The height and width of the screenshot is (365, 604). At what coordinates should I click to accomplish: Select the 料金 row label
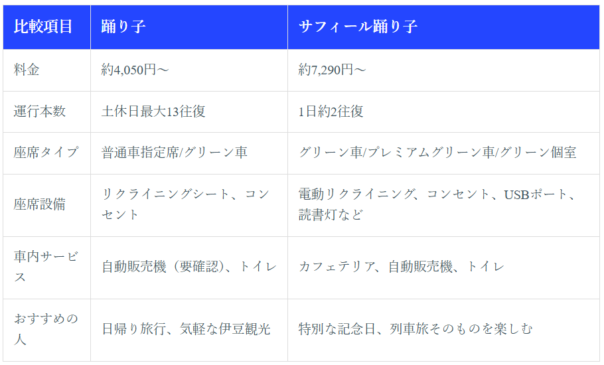(27, 70)
